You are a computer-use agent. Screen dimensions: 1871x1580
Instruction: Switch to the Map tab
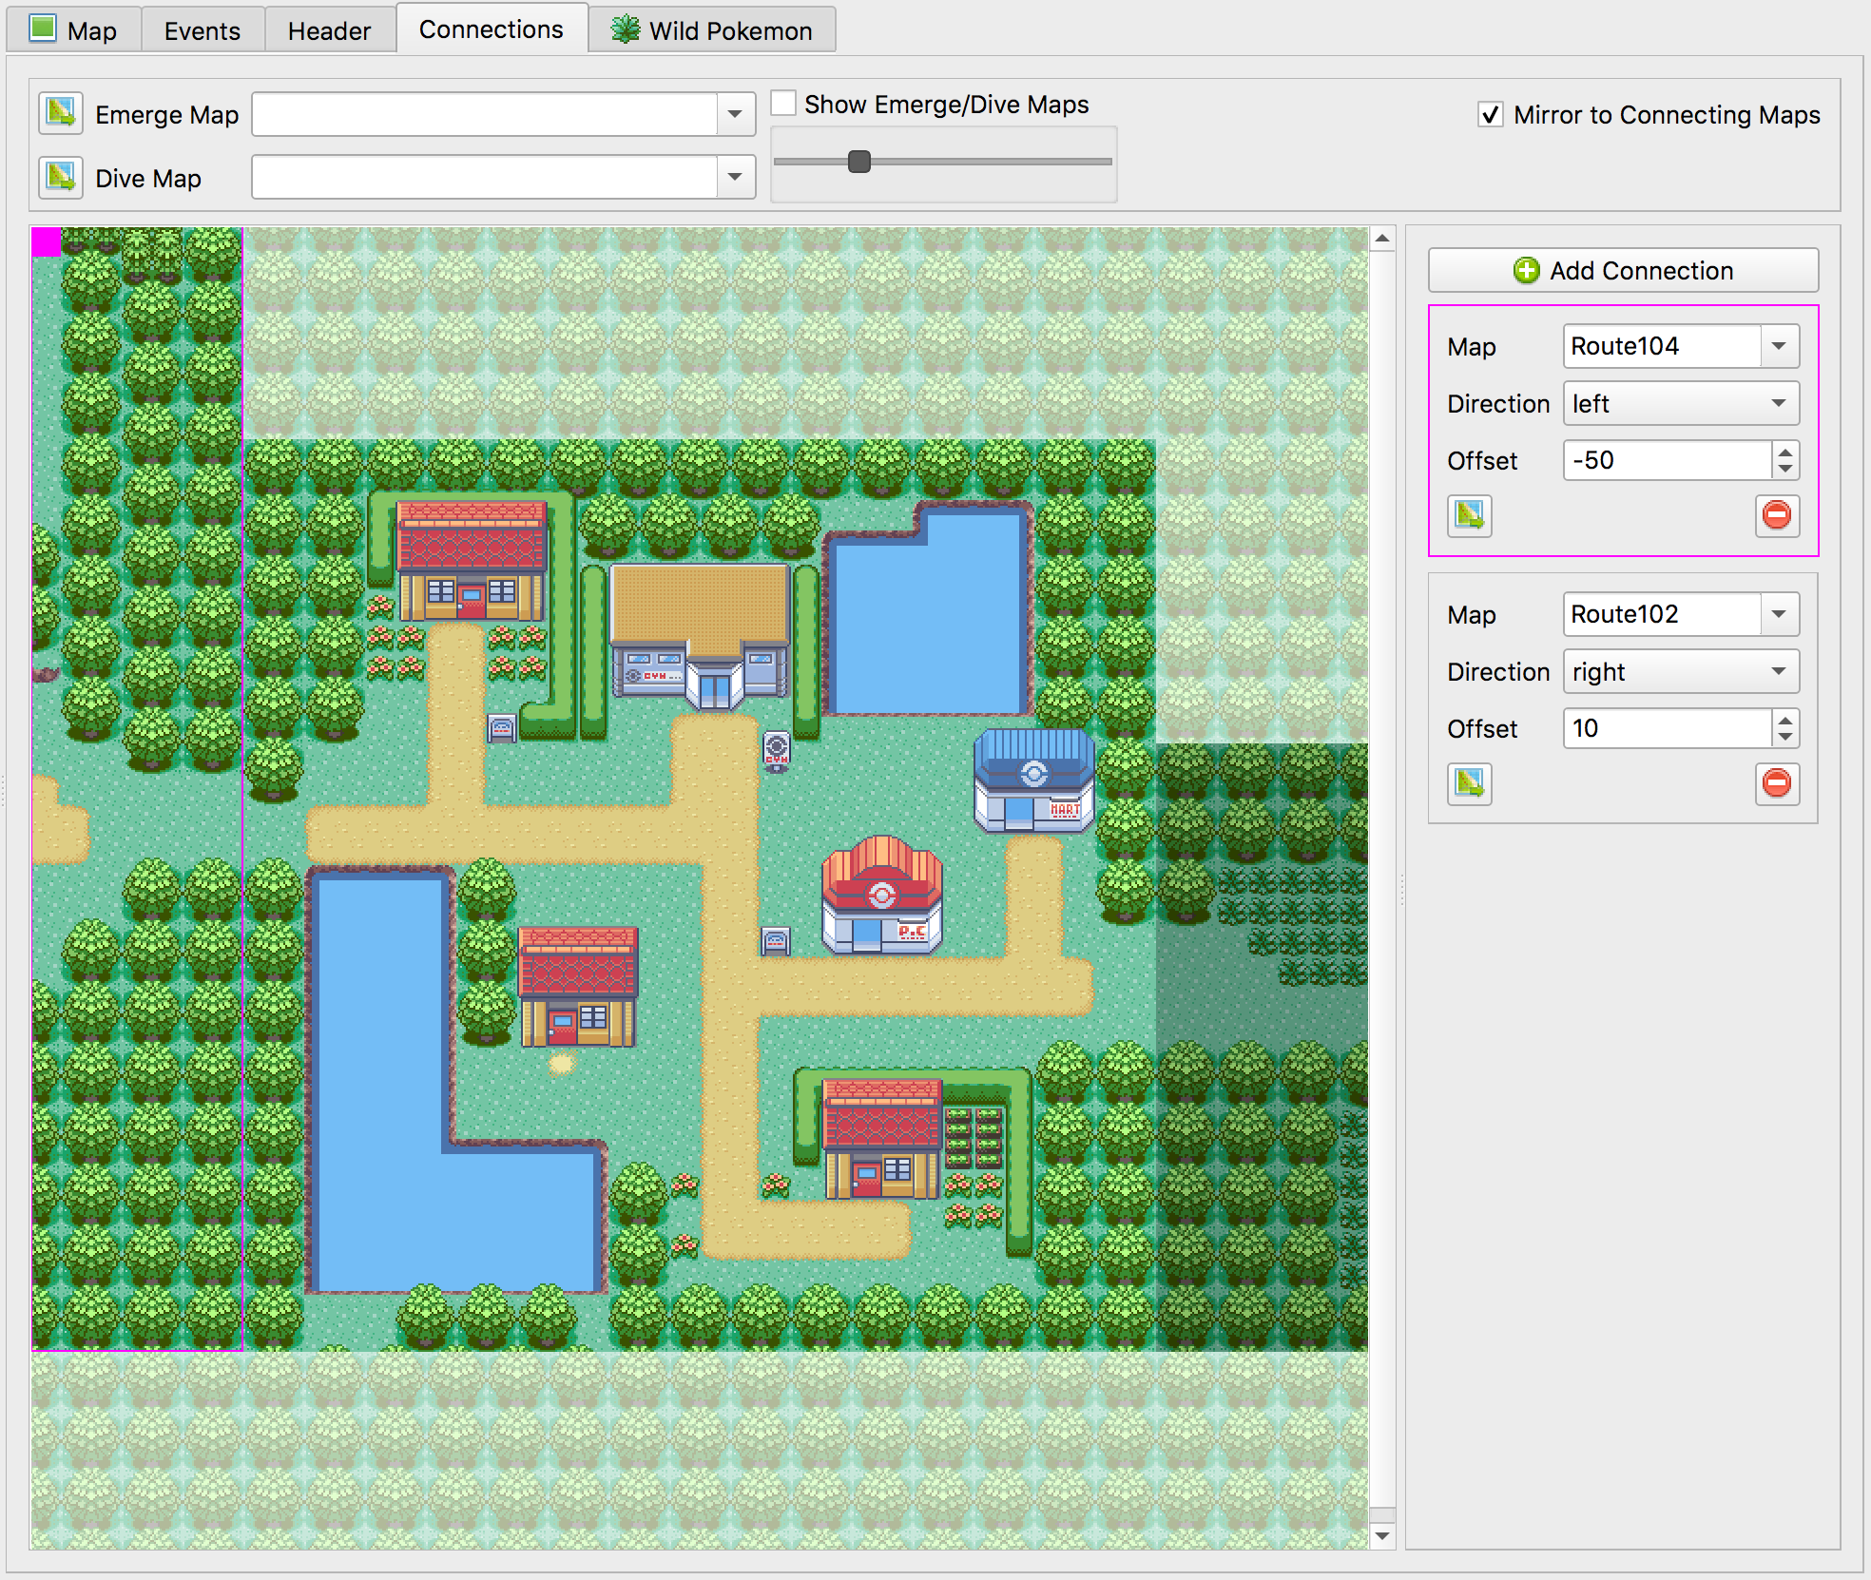[74, 29]
